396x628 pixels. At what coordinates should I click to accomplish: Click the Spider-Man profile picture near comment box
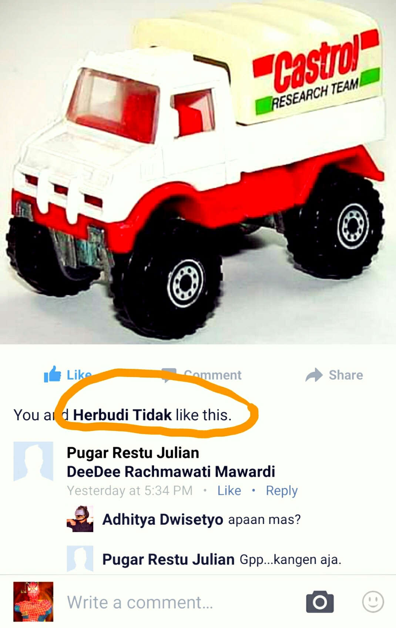tap(33, 601)
